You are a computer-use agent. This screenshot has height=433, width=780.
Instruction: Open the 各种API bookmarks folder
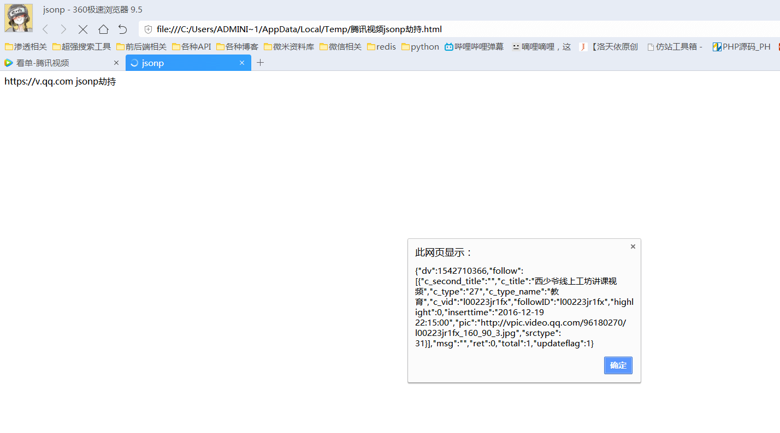[192, 47]
